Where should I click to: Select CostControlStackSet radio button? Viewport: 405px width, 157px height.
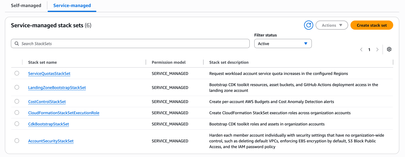point(17,101)
